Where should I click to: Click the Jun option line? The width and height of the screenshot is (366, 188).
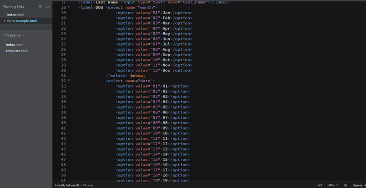point(154,39)
